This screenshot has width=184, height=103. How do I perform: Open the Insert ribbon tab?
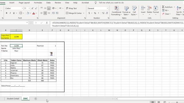click(12, 3)
